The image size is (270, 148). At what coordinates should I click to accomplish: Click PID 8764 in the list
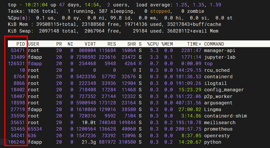19,77
